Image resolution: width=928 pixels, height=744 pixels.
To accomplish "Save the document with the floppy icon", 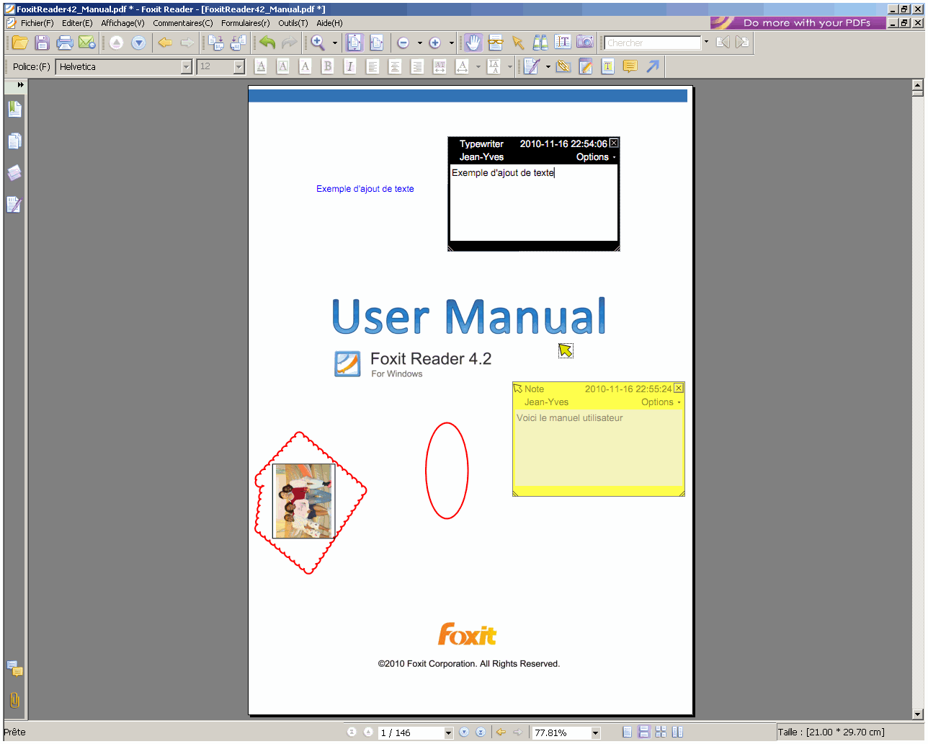I will [42, 43].
